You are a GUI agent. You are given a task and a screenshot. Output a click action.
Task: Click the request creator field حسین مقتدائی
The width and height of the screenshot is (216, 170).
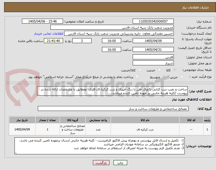119,34
